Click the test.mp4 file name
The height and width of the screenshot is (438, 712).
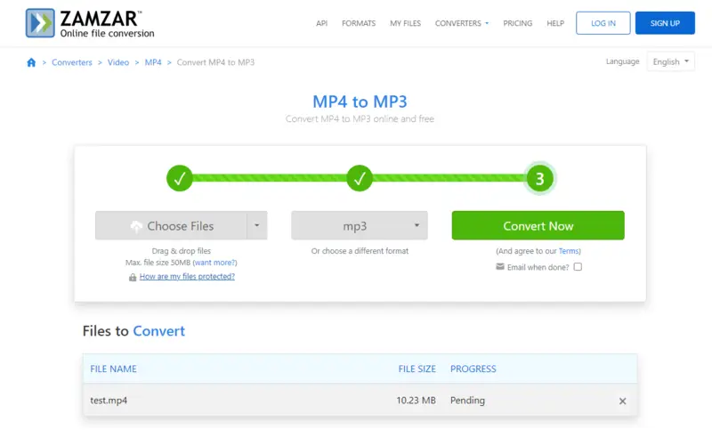109,401
